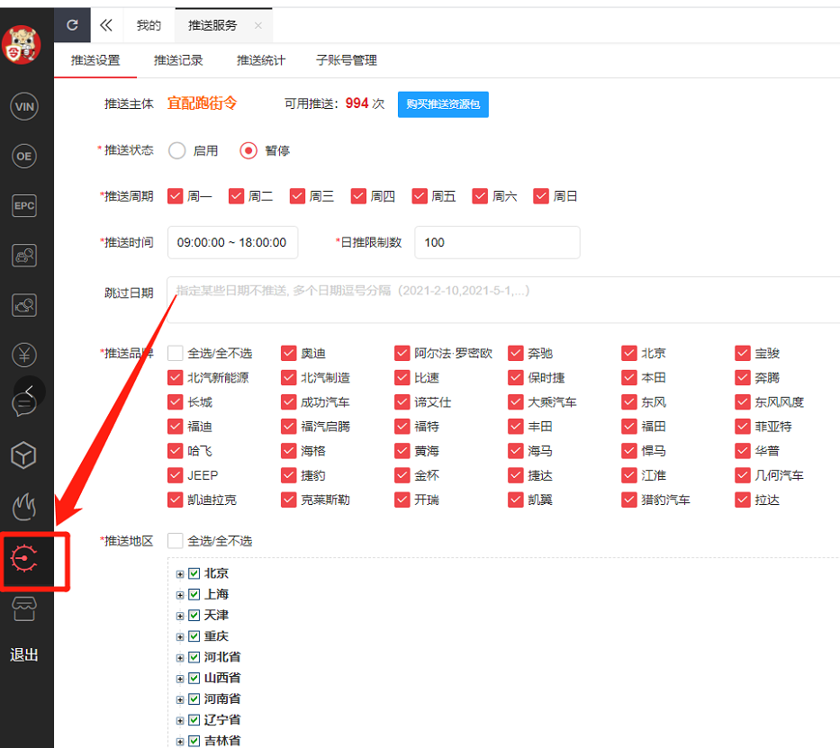
Task: Open the 推送记录 sub-tab
Action: click(178, 60)
